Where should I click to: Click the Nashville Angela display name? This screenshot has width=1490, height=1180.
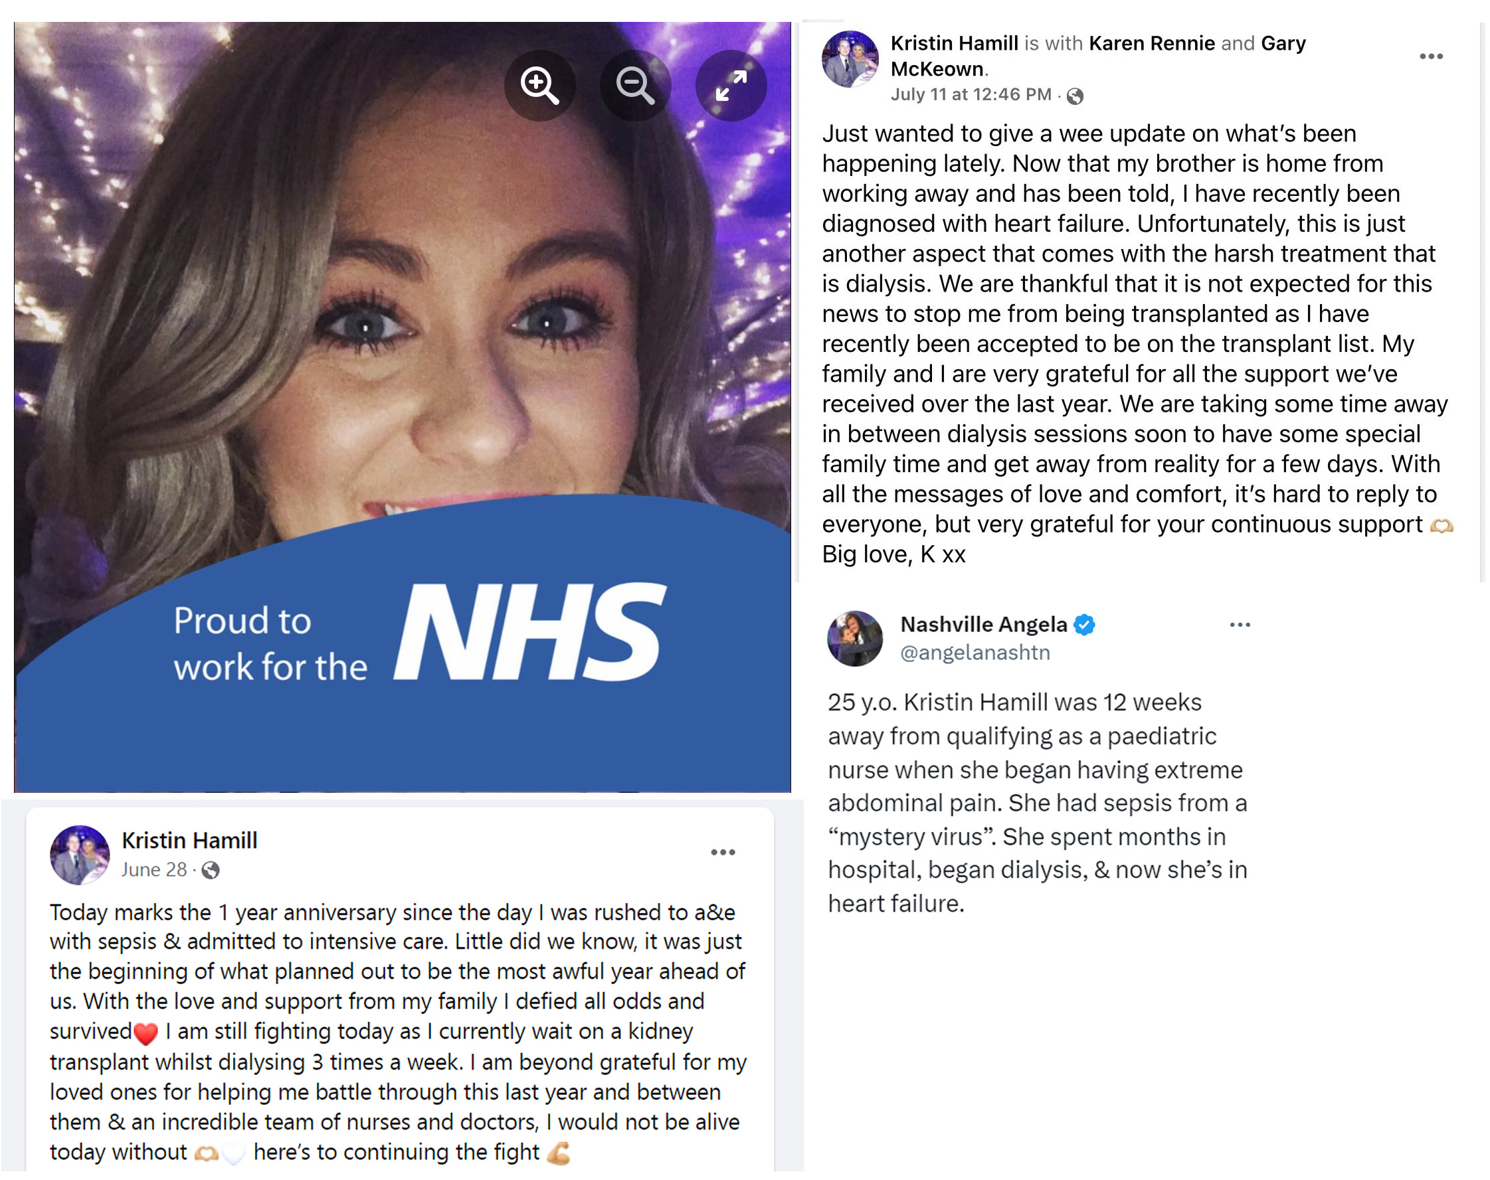(x=984, y=625)
